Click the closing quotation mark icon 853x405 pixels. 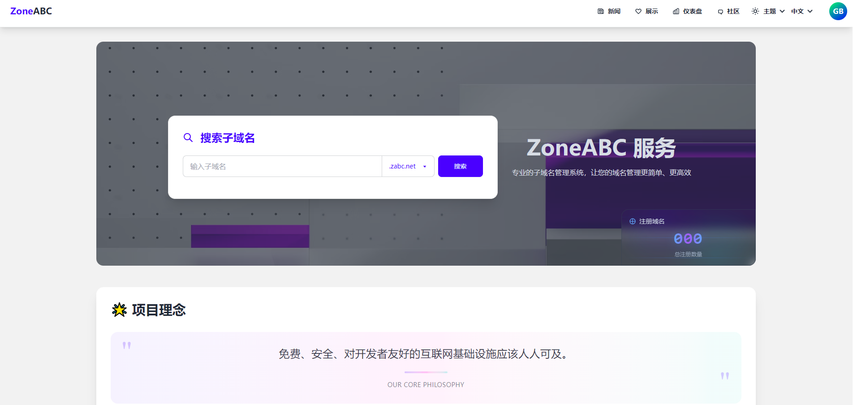(725, 376)
